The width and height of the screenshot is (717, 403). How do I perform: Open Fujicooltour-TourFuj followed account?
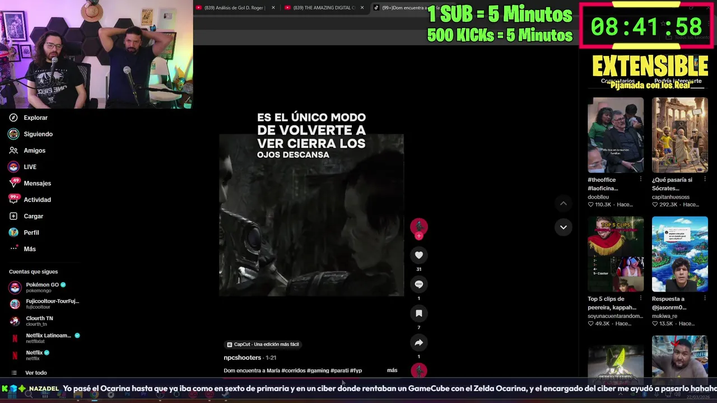pos(44,304)
